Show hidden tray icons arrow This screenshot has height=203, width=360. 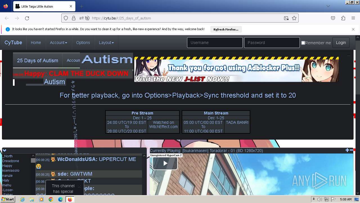coord(314,199)
